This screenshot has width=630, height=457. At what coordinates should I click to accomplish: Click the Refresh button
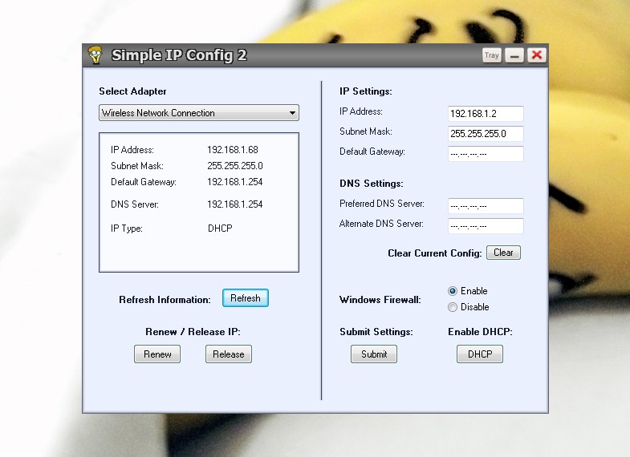click(x=245, y=298)
